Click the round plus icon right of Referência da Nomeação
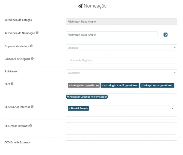This screenshot has width=183, height=155. [166, 34]
